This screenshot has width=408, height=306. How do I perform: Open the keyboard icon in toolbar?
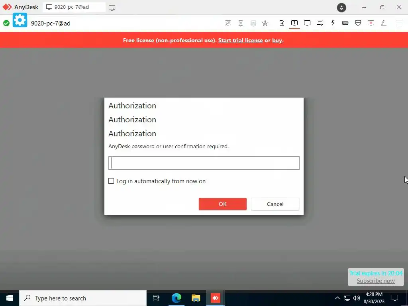coord(345,23)
